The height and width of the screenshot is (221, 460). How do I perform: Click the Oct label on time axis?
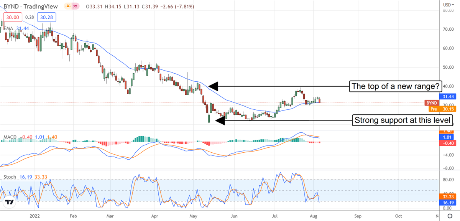(399, 216)
